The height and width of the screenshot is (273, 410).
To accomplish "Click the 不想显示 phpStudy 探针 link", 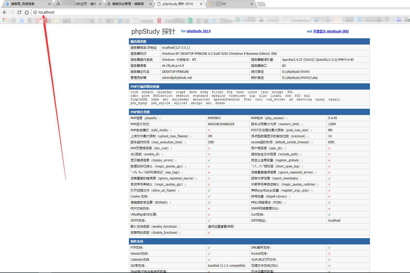I will click(x=331, y=31).
